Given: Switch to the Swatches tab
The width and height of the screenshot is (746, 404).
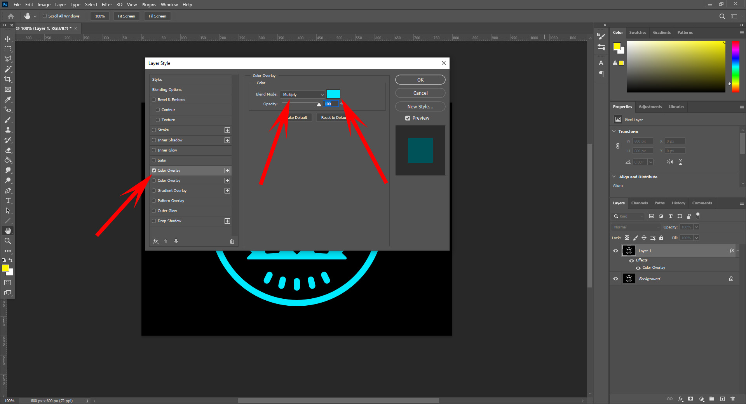Looking at the screenshot, I should [638, 33].
